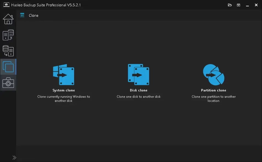This screenshot has height=162, width=262.
Task: Select the Clone section sidebar icon
Action: pos(8,67)
